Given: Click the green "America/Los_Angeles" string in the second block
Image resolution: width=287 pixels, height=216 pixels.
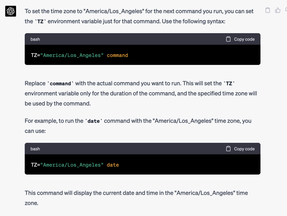Looking at the screenshot, I should click(x=72, y=165).
